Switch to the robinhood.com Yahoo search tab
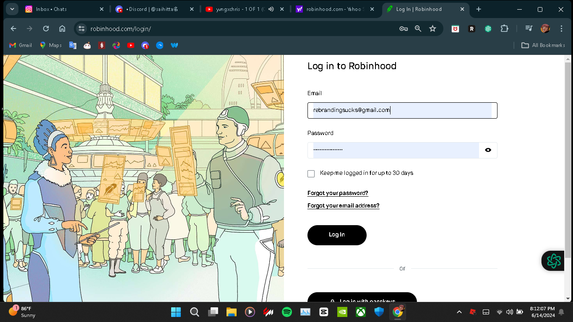573x322 pixels. pos(336,9)
